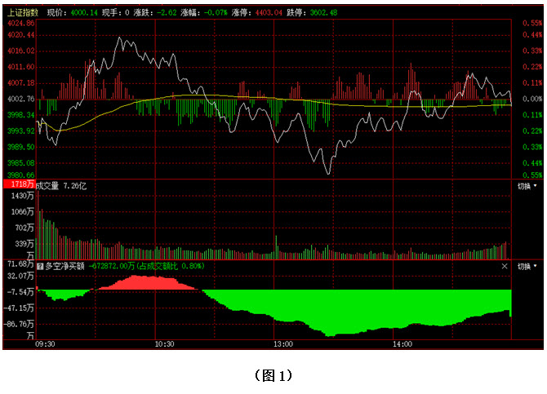The width and height of the screenshot is (547, 394).
Task: Click the 多空净买额 indicator label
Action: (x=64, y=266)
